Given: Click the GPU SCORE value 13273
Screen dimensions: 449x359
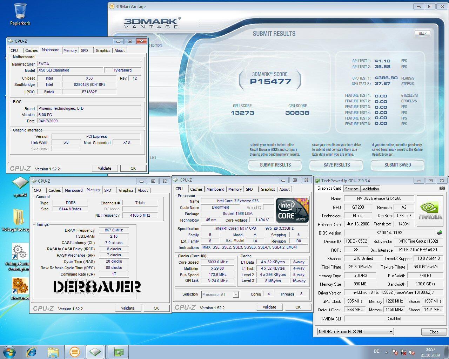Looking at the screenshot, I should [x=242, y=113].
